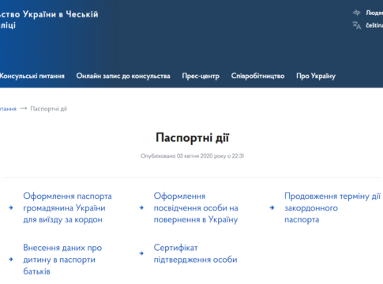
Task: Click the Опубліковано 03 квітня 2020 date text
Action: click(193, 156)
